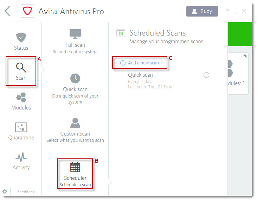Click the collapse corner arrow on background card
Viewport: 257px width, 201px height.
245,56
